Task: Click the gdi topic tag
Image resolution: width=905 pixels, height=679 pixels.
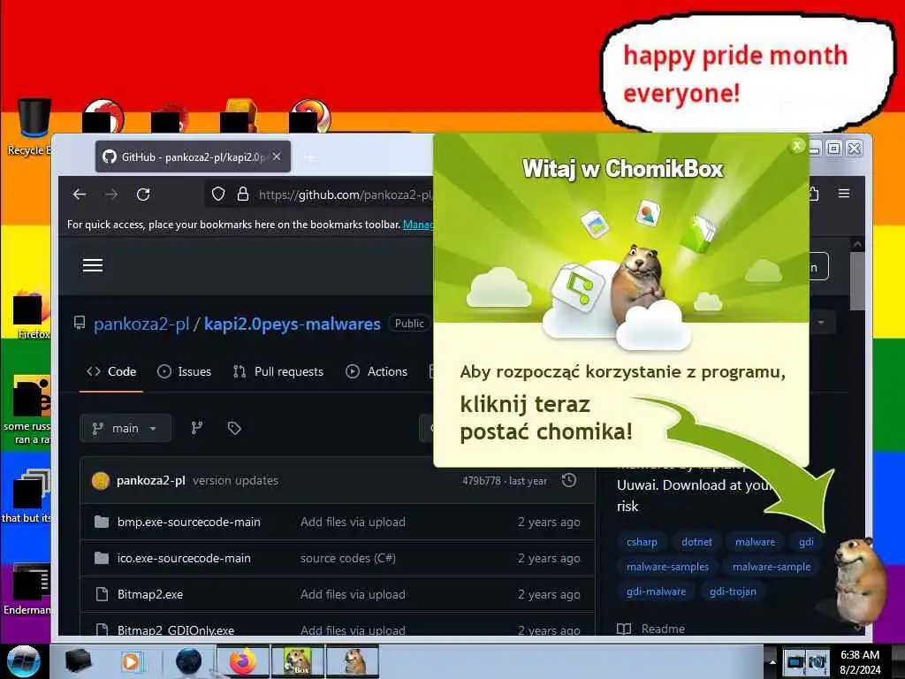Action: [x=806, y=542]
